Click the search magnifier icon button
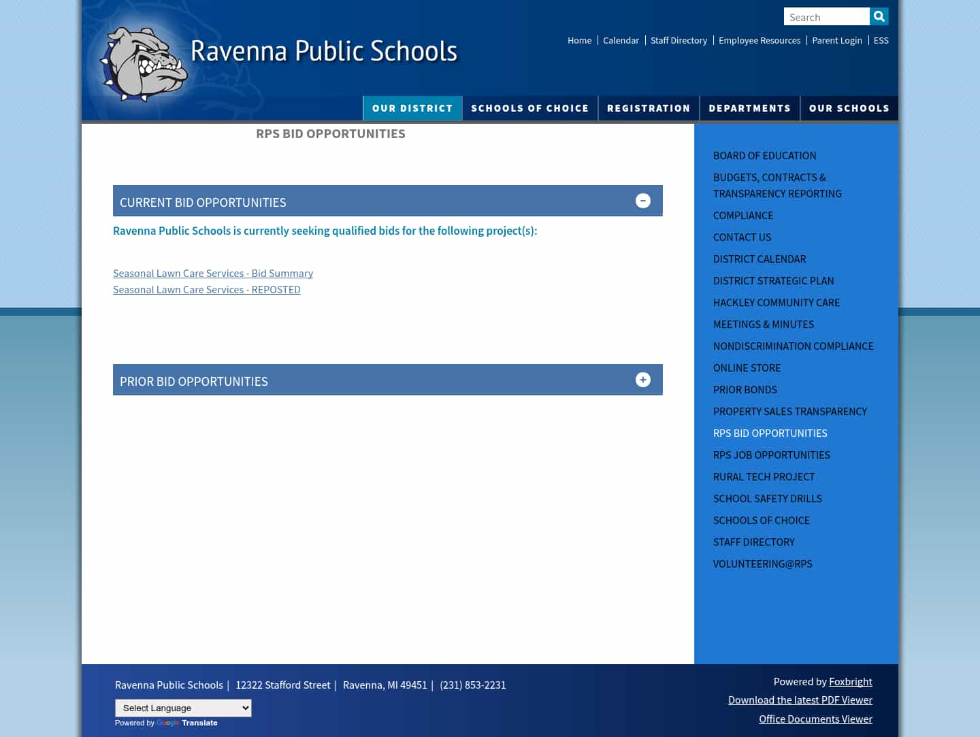The image size is (980, 737). pyautogui.click(x=879, y=16)
